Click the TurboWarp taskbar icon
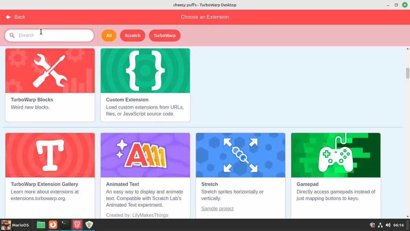 (77, 225)
